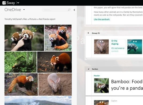Image resolution: width=143 pixels, height=105 pixels.
Task: Click the Sway logo icon
Action: point(4,3)
